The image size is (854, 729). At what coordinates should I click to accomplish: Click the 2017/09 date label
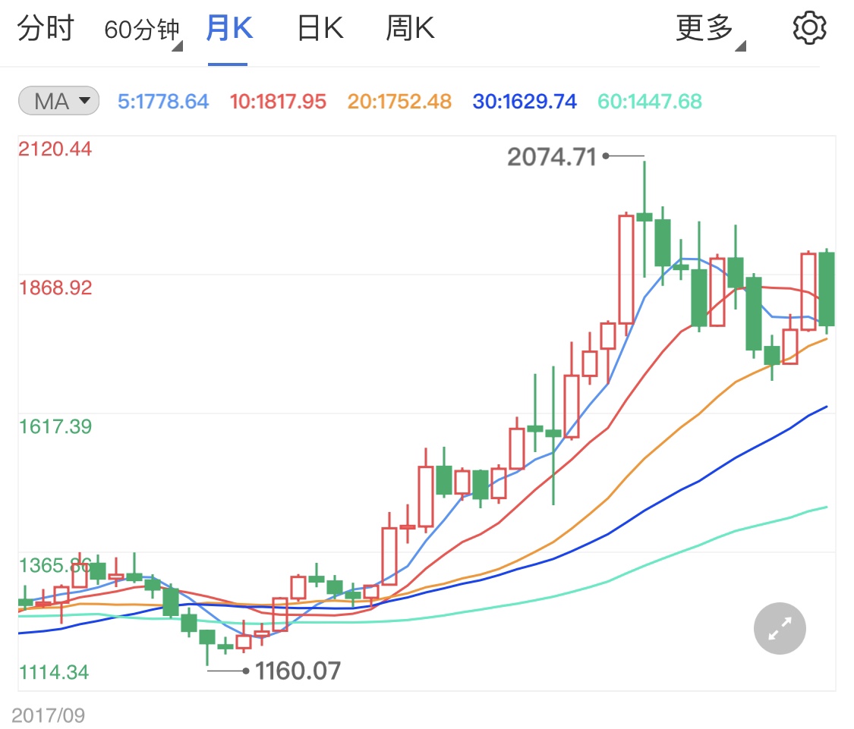coord(48,715)
